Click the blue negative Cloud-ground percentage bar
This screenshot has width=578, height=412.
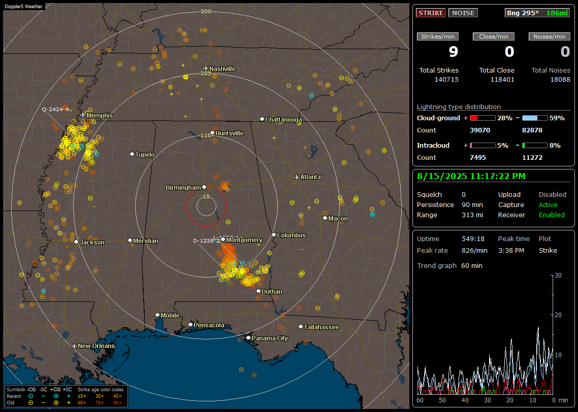point(535,118)
